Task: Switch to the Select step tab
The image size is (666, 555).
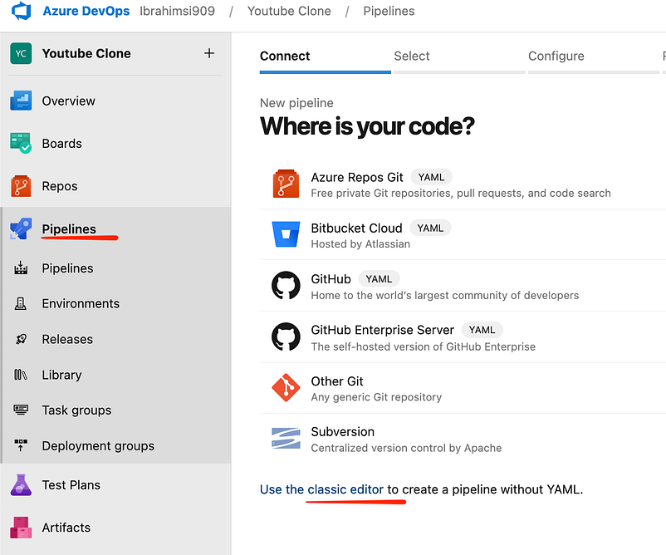Action: [412, 56]
